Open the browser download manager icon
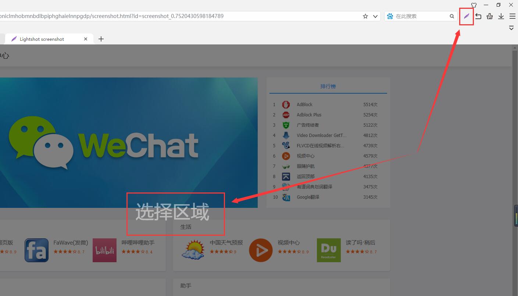 click(501, 16)
